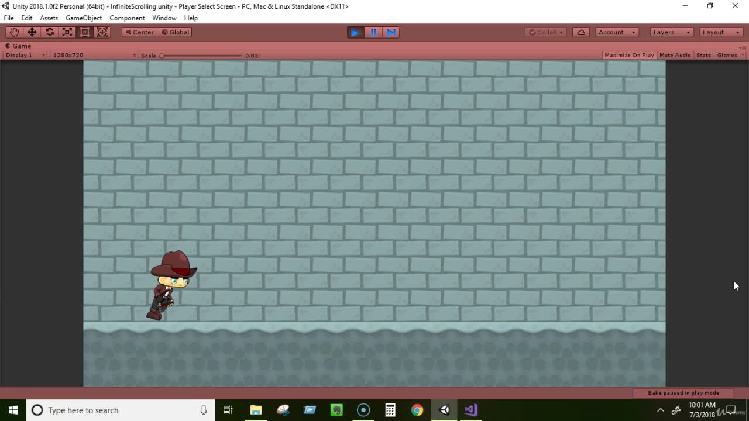Image resolution: width=749 pixels, height=421 pixels.
Task: Select the Rotate tool
Action: point(50,32)
